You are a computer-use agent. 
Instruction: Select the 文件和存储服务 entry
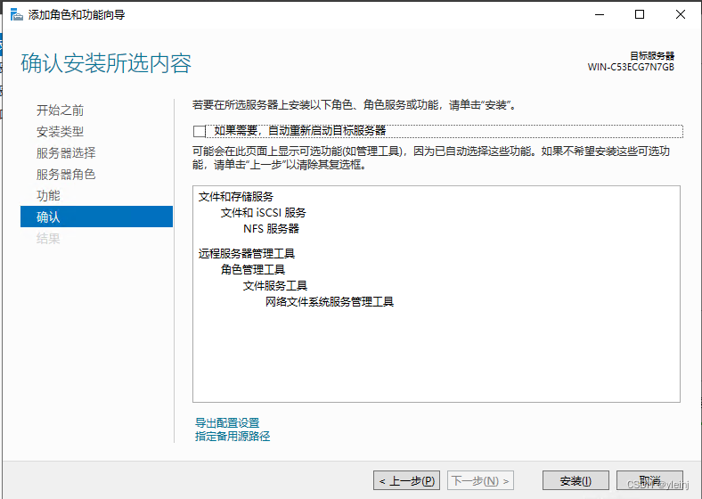(x=236, y=197)
